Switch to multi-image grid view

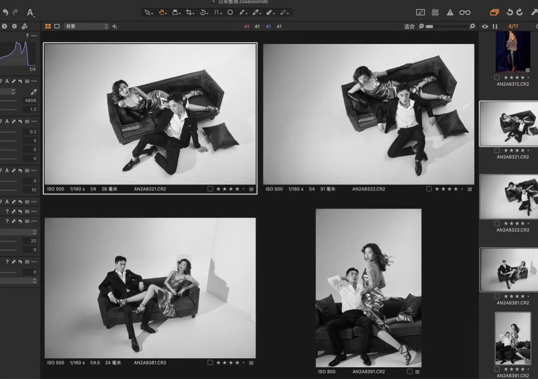point(48,26)
